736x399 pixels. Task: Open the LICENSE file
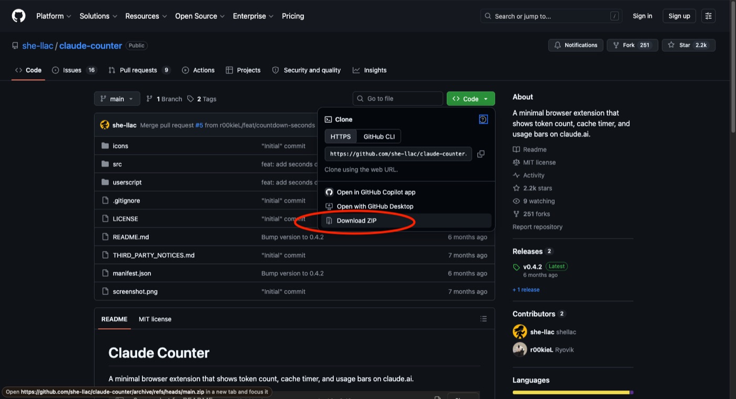click(125, 219)
